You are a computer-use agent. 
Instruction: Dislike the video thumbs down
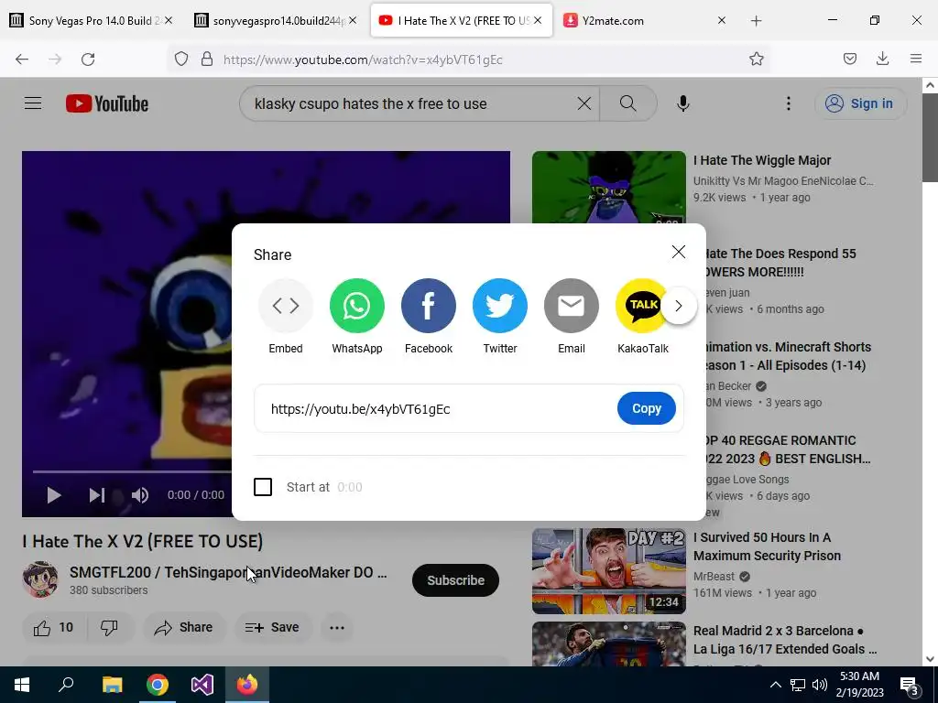point(109,628)
